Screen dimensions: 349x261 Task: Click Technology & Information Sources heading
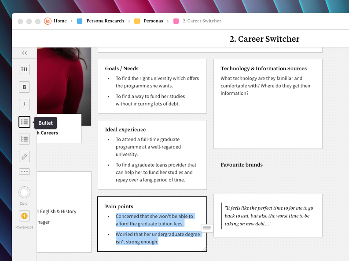click(264, 69)
